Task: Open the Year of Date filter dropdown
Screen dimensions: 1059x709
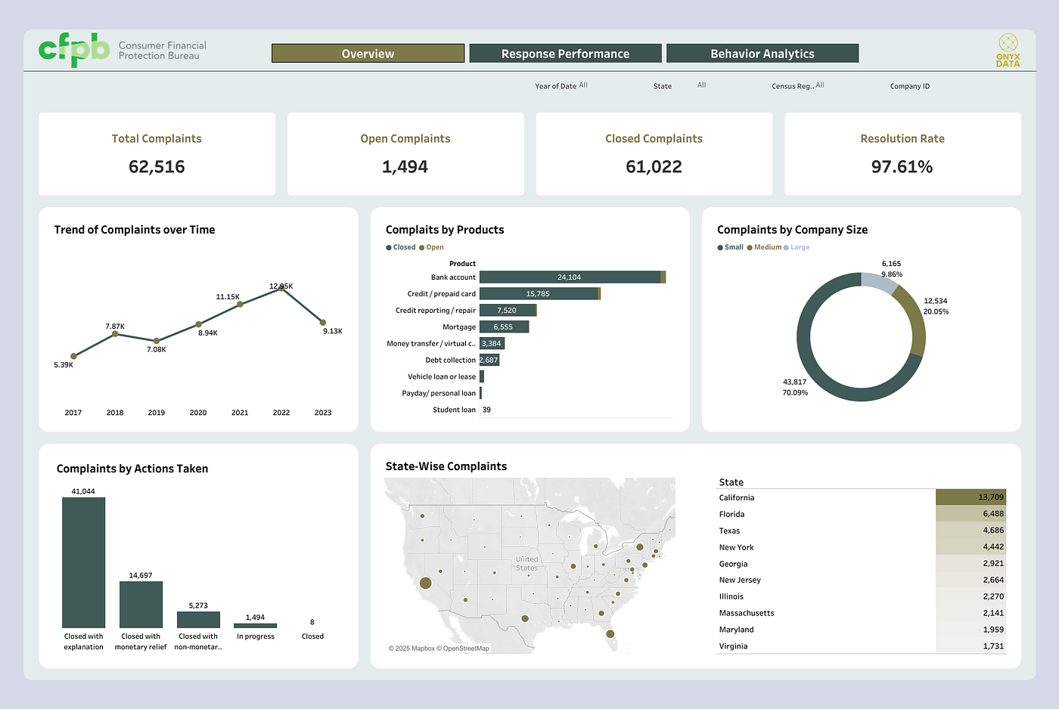Action: [x=583, y=85]
